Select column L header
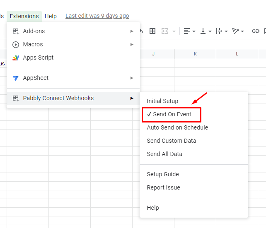The height and width of the screenshot is (228, 266). [237, 54]
